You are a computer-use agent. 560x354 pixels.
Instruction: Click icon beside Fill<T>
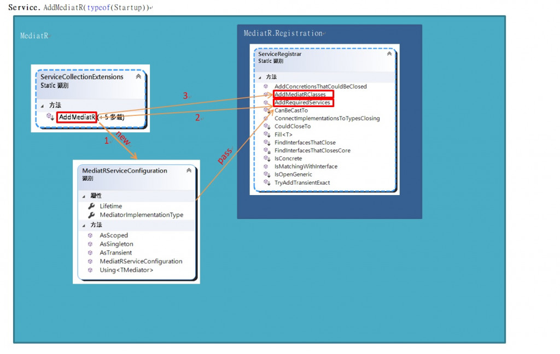tap(267, 134)
